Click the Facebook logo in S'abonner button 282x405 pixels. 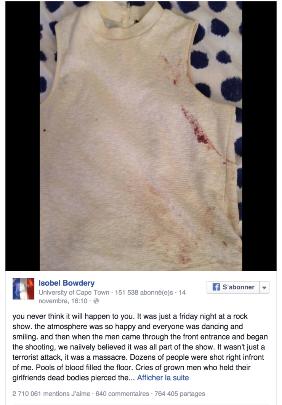click(216, 287)
